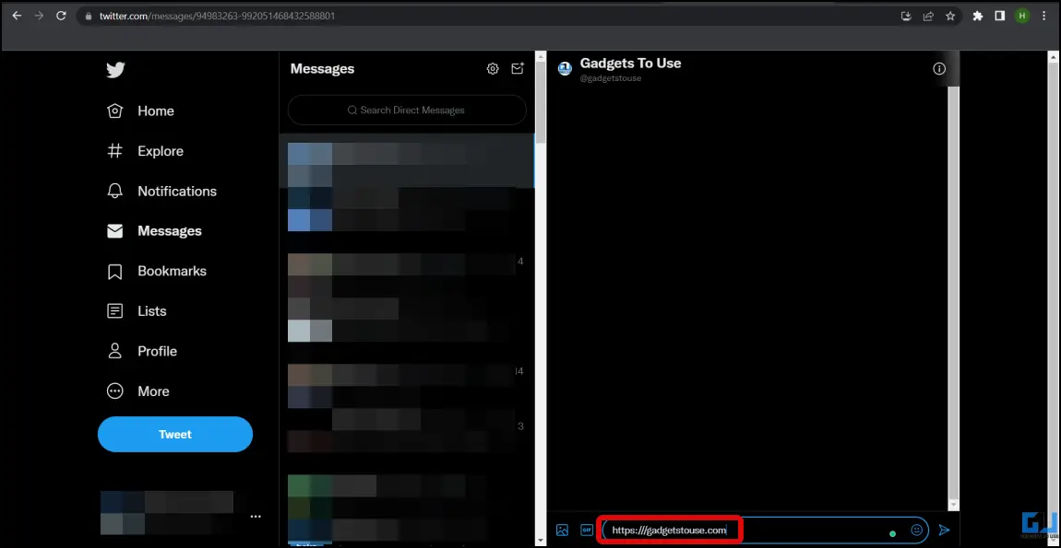The width and height of the screenshot is (1061, 548).
Task: Reload the Twitter page
Action: (x=61, y=17)
